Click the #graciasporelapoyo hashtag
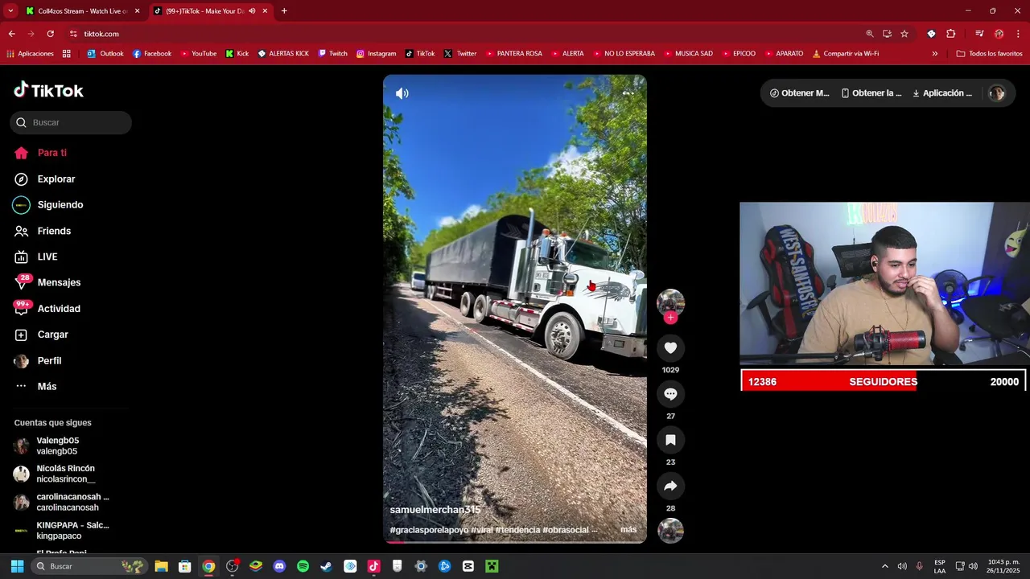The width and height of the screenshot is (1030, 579). (429, 530)
